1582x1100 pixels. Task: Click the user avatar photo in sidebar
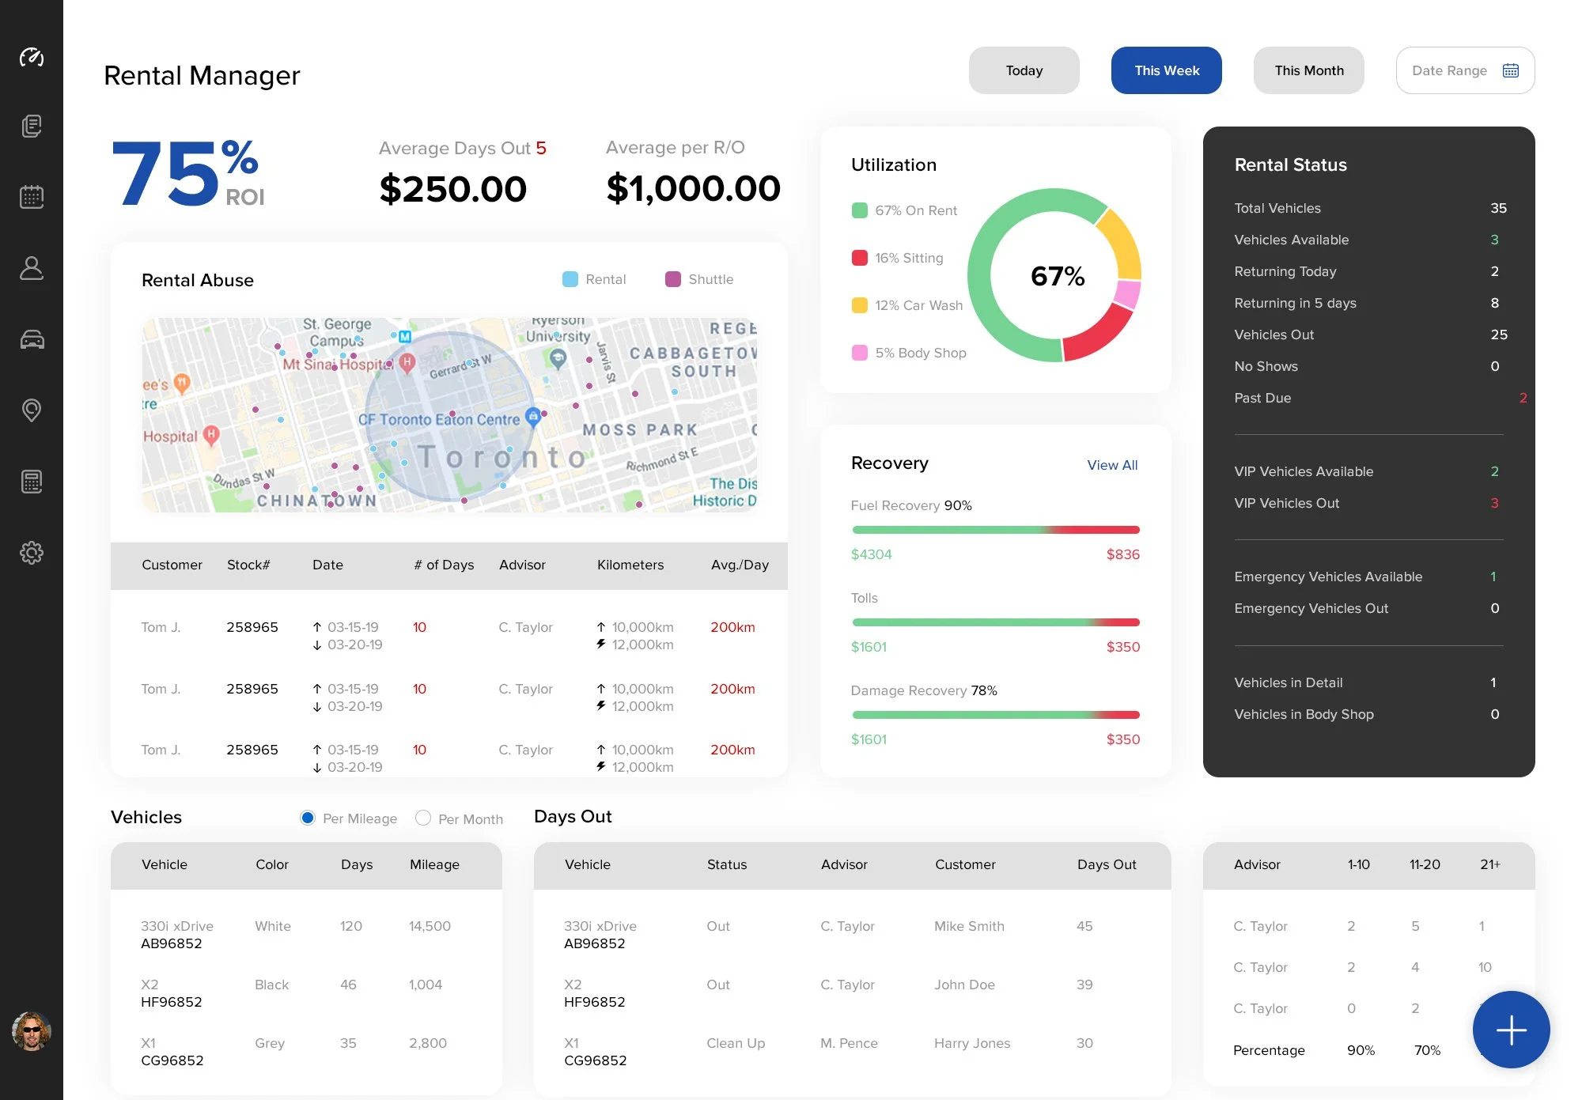point(32,1031)
